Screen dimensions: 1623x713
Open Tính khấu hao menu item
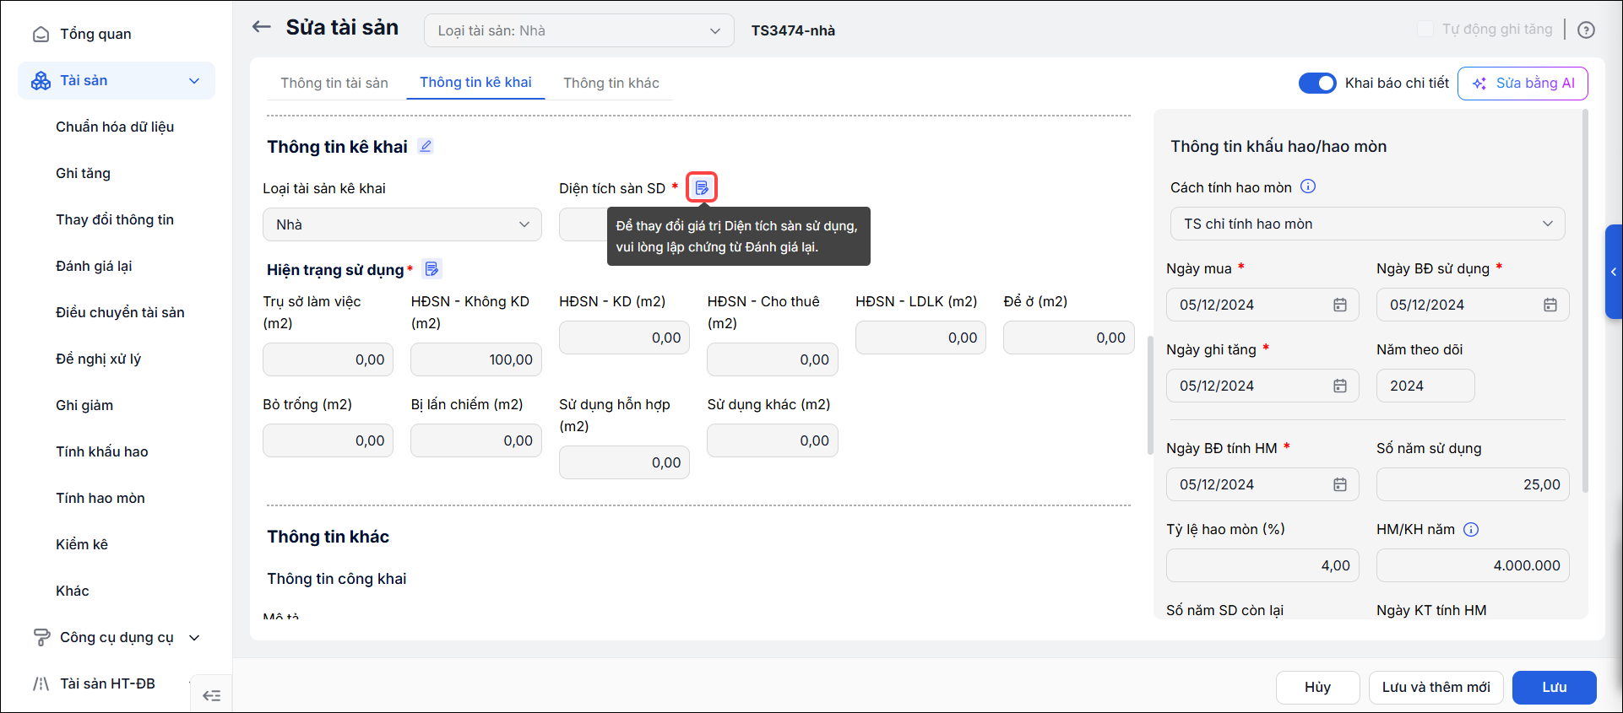[x=102, y=451]
